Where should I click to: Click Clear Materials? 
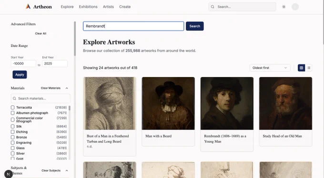(51, 88)
